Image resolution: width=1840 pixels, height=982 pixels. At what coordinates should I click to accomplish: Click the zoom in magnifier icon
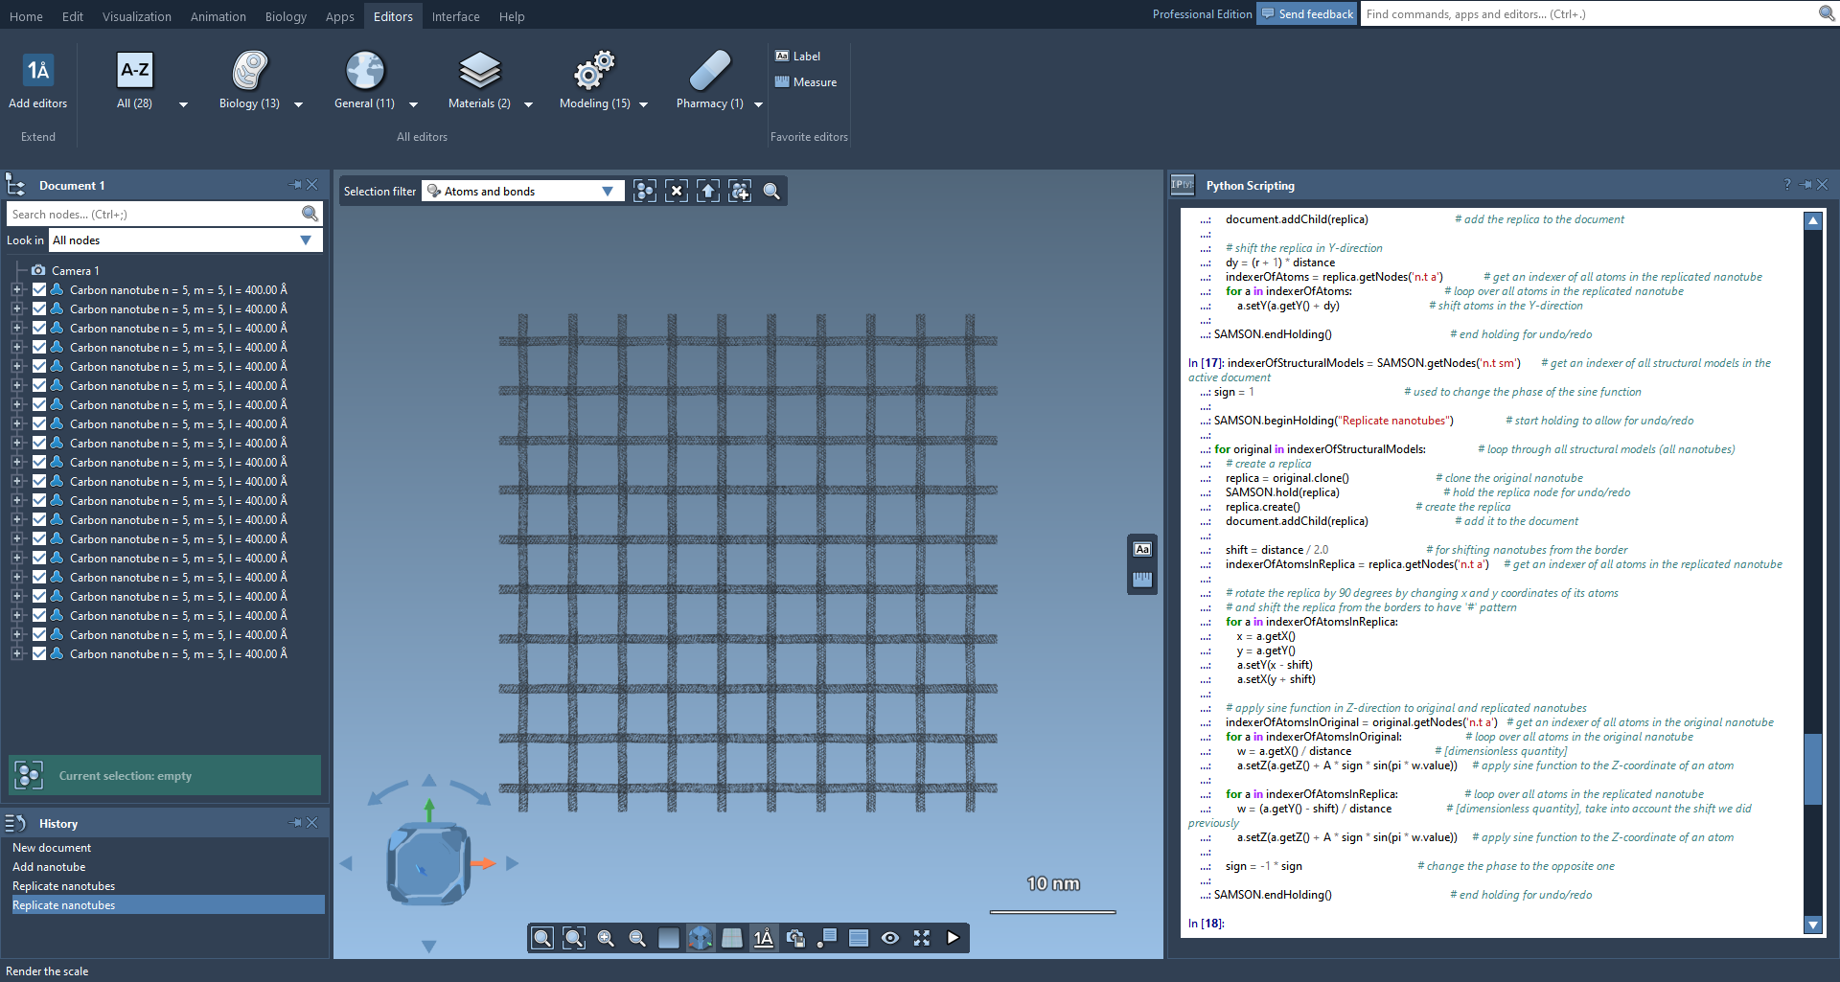click(606, 938)
